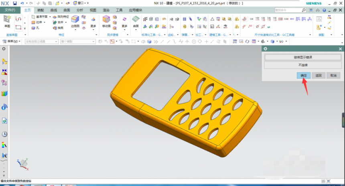
Task: Click the full screen toggle icon
Action: point(311,10)
